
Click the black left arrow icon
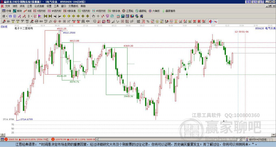(55, 16)
